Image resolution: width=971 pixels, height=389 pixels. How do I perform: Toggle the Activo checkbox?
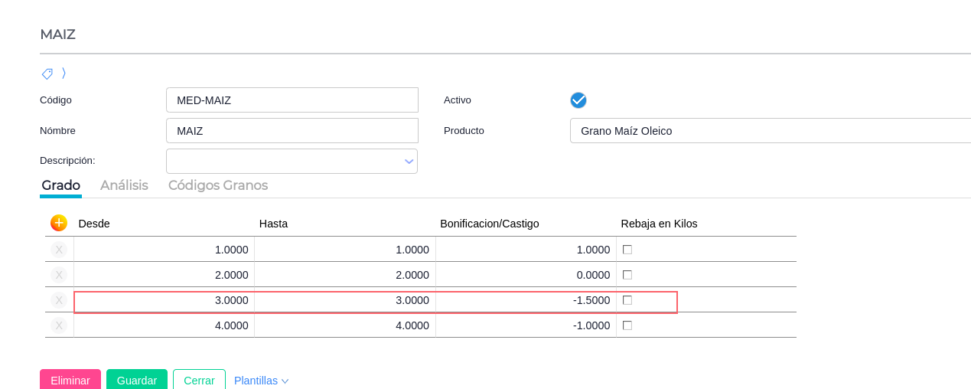578,100
